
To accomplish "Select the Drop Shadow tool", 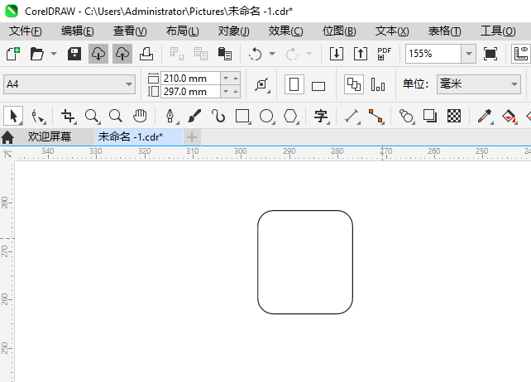I will click(x=430, y=116).
